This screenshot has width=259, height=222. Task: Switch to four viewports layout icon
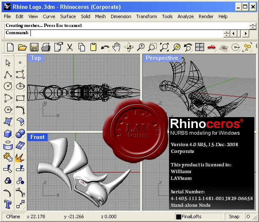(x=199, y=47)
